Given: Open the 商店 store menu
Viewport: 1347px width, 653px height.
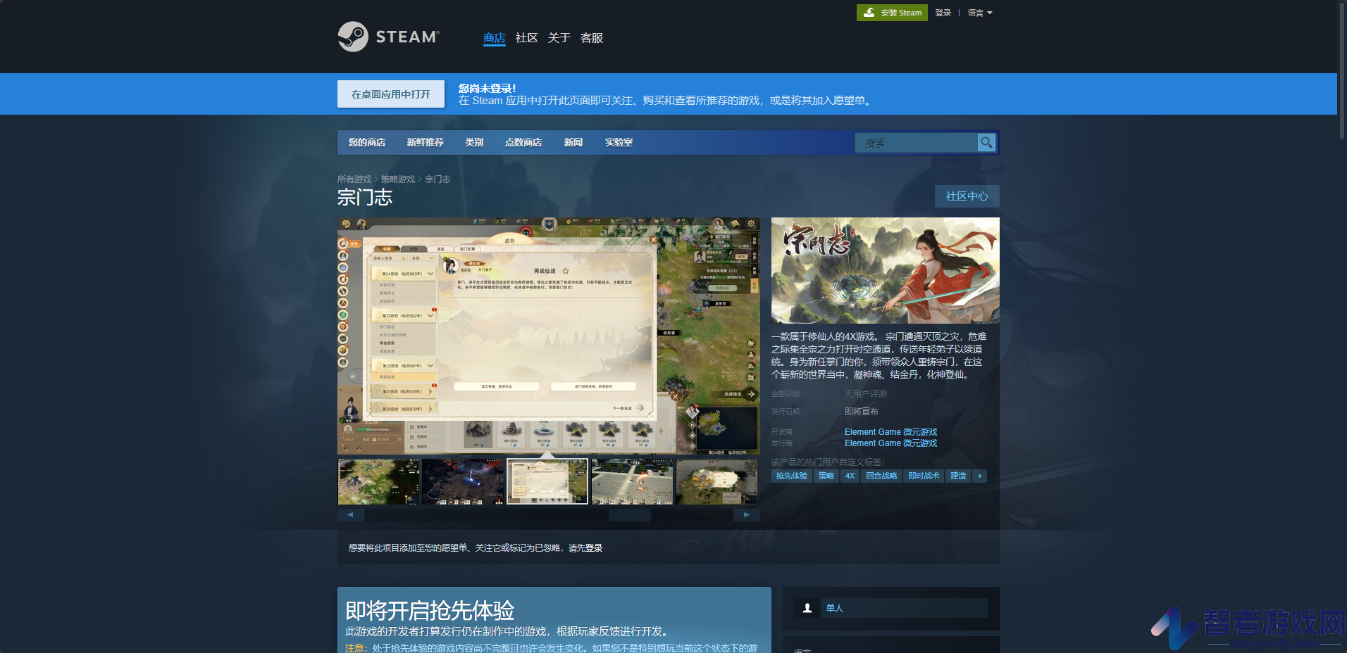Looking at the screenshot, I should point(494,38).
